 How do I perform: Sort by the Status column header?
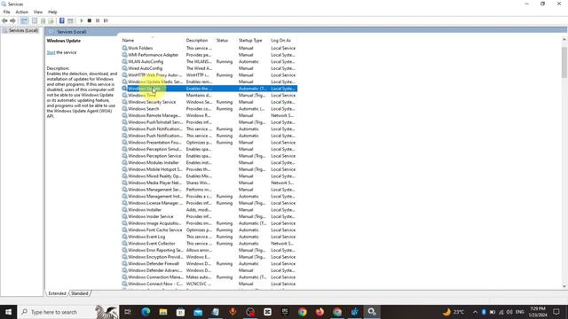coord(225,40)
